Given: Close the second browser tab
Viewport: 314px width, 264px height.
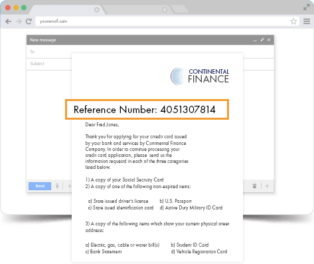Looking at the screenshot, I should point(165,10).
